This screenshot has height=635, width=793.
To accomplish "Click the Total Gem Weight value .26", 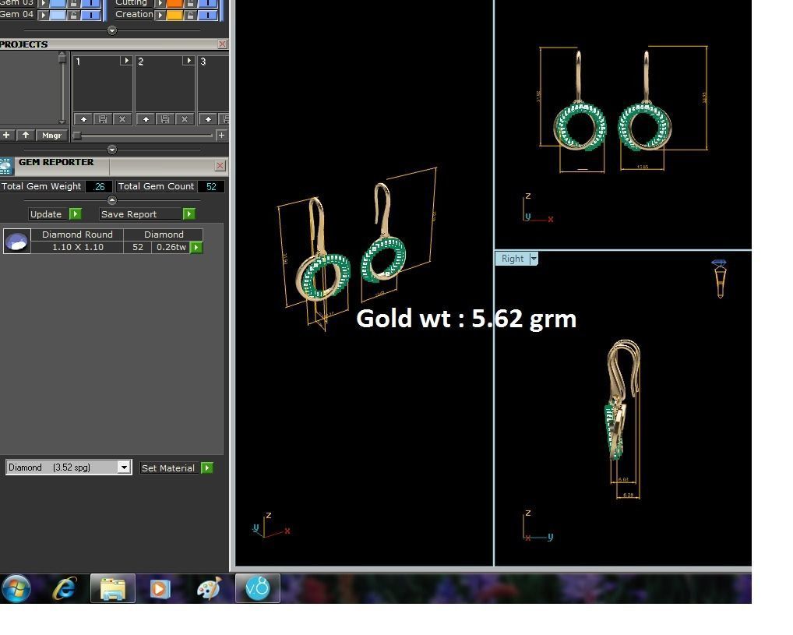I will tap(99, 186).
